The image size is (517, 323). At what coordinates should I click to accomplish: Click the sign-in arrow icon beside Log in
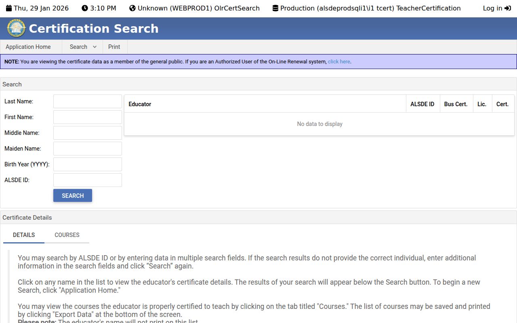tap(508, 8)
